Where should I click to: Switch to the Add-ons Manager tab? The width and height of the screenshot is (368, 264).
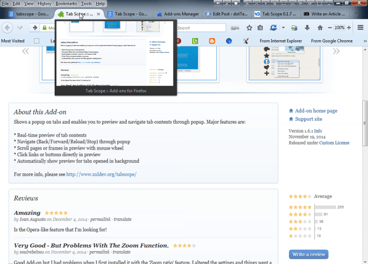click(x=178, y=14)
